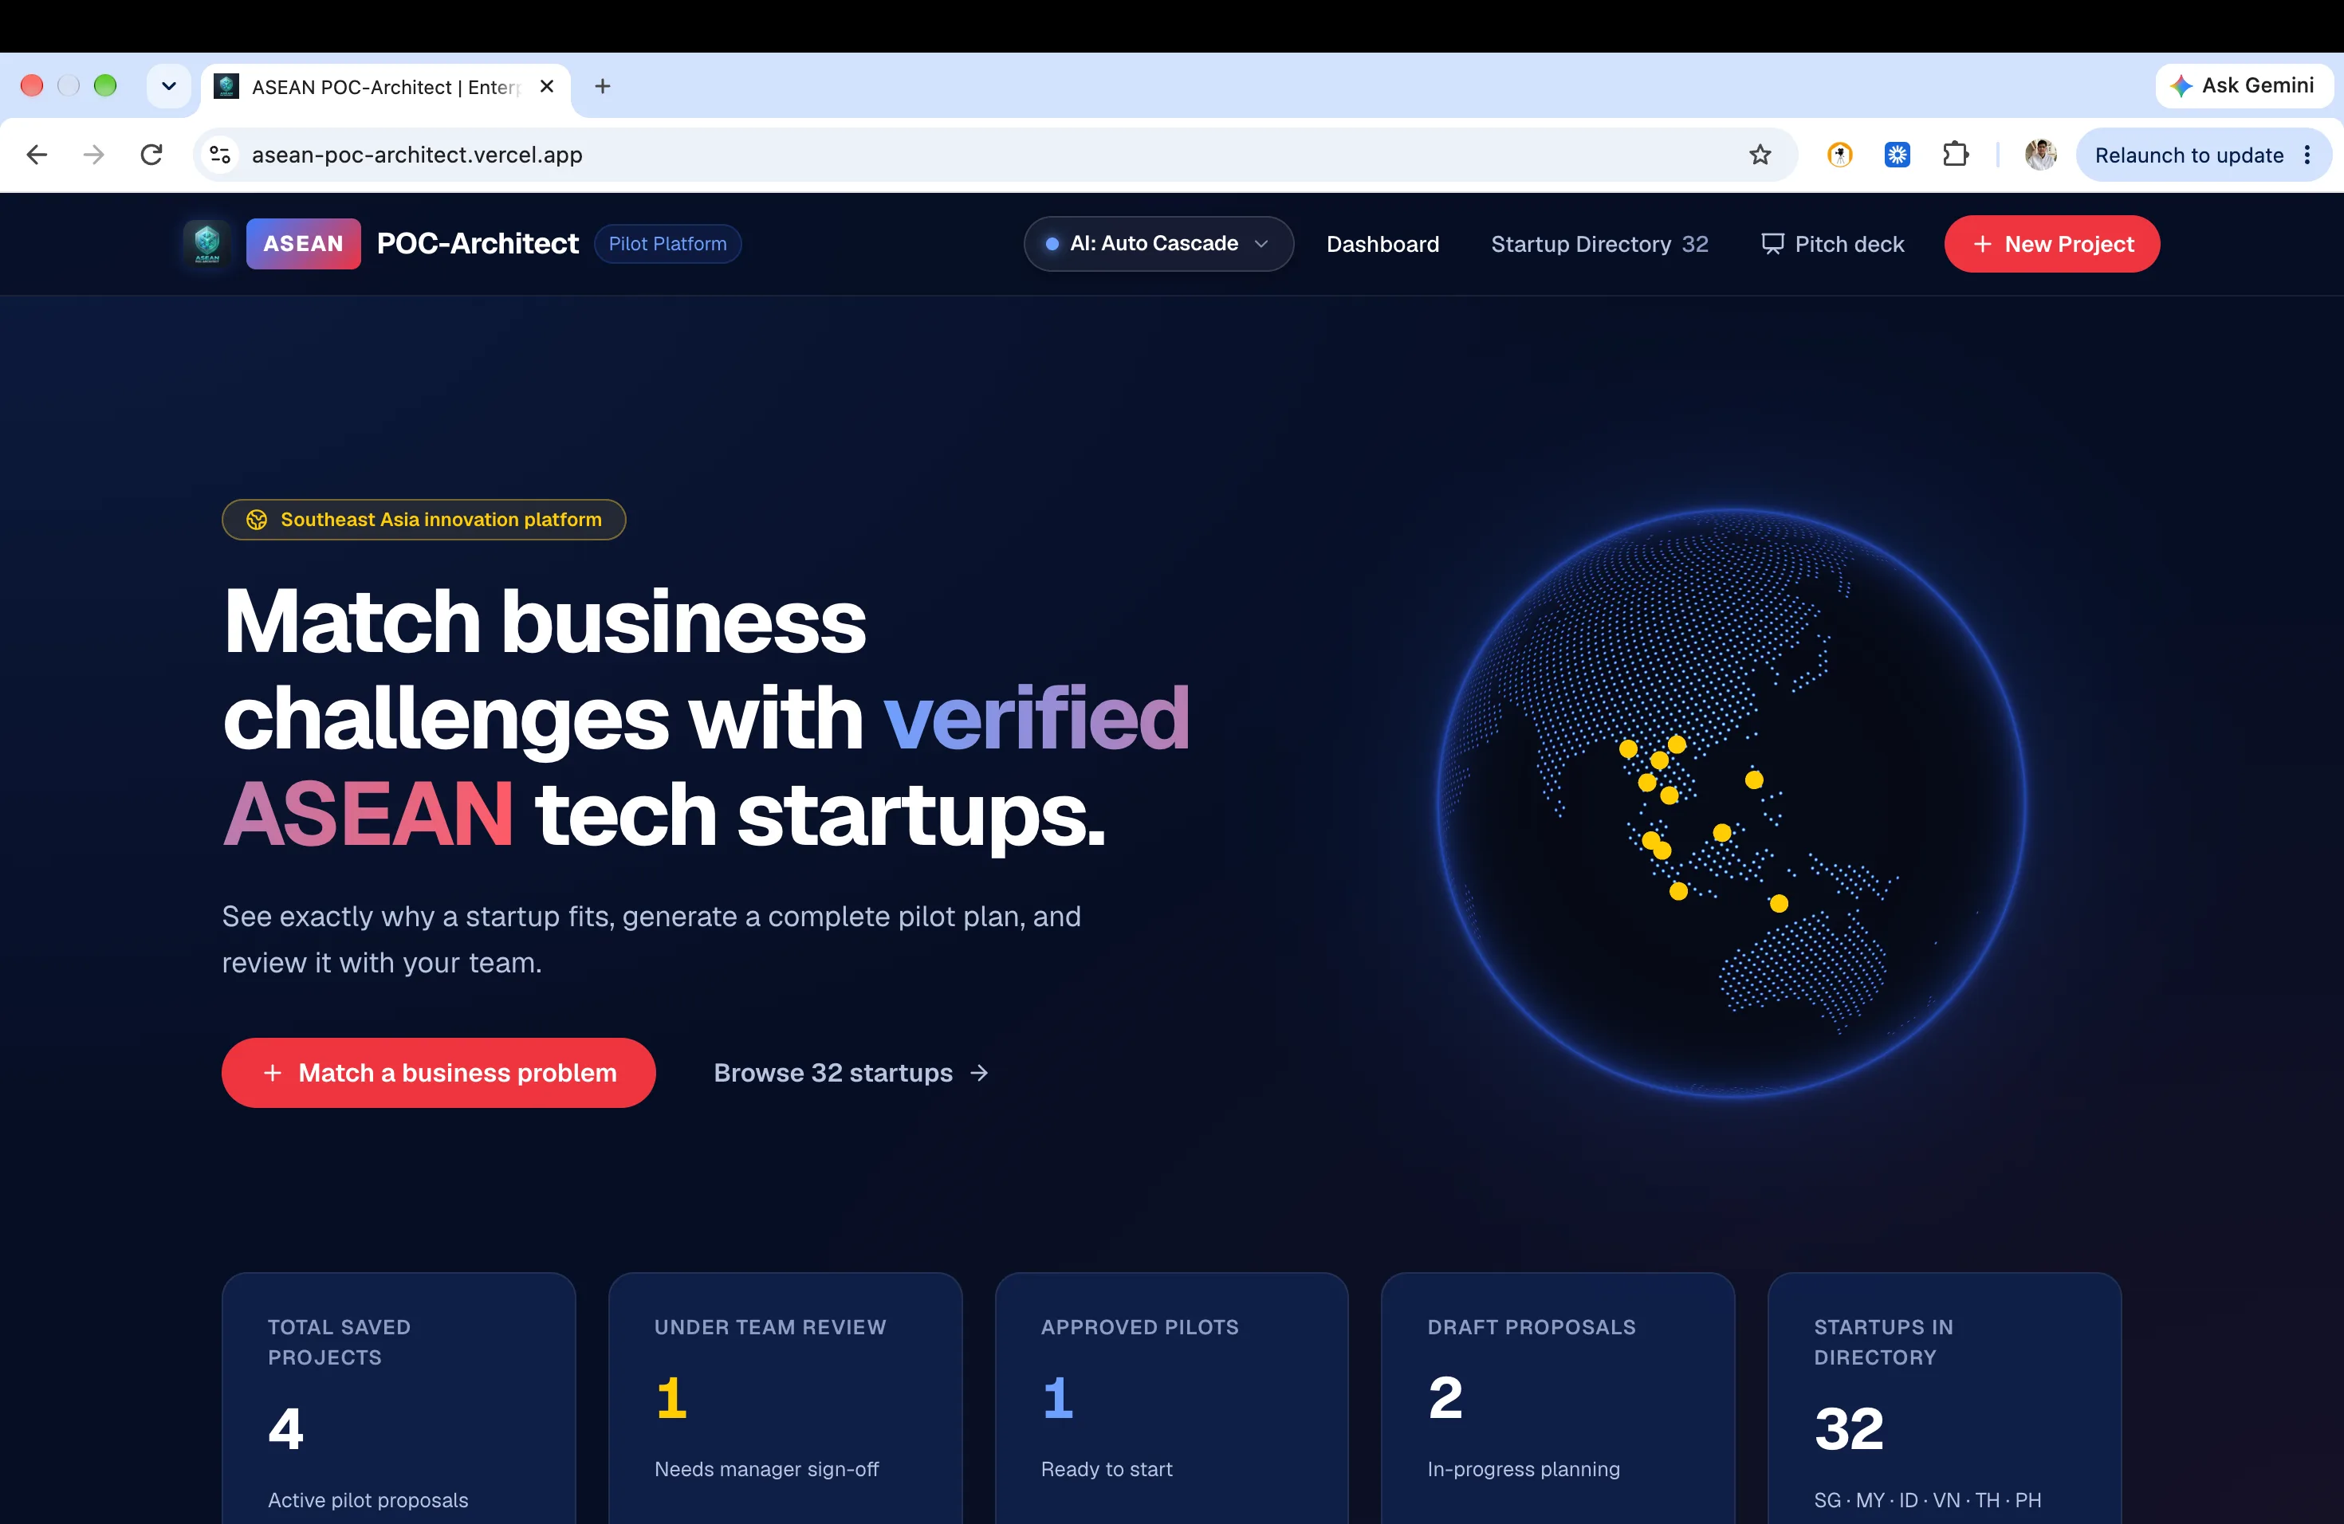Reload the page with the refresh icon
Image resolution: width=2344 pixels, height=1524 pixels.
(151, 155)
